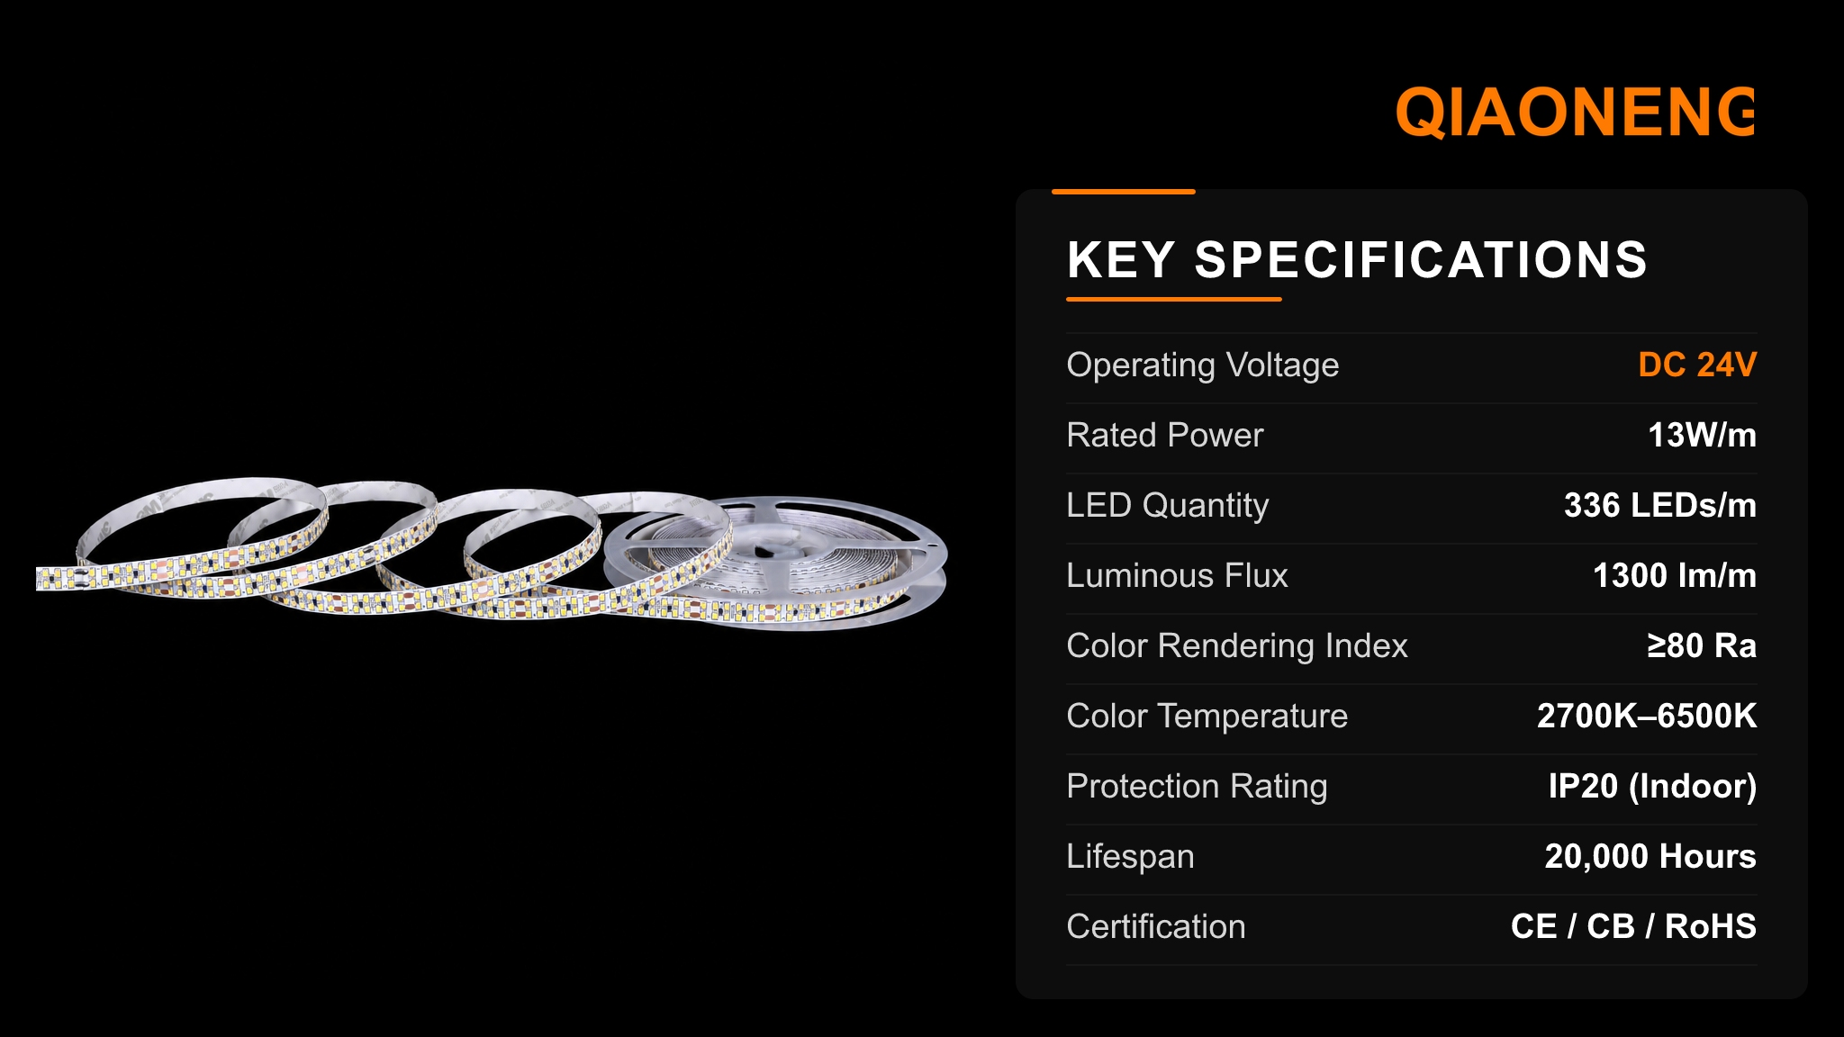Select the ≥80 Ra value
The image size is (1844, 1037).
1702,645
